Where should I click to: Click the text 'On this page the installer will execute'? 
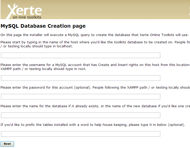point(32,35)
